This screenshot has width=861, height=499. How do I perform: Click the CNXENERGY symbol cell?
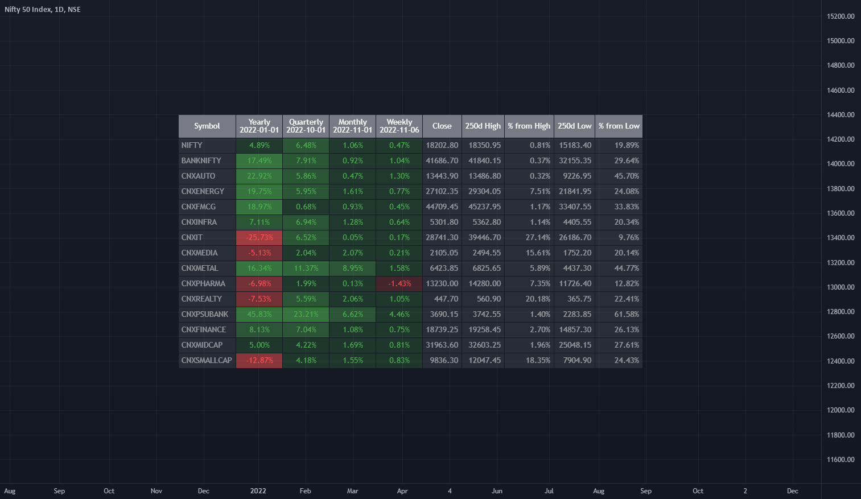click(207, 192)
